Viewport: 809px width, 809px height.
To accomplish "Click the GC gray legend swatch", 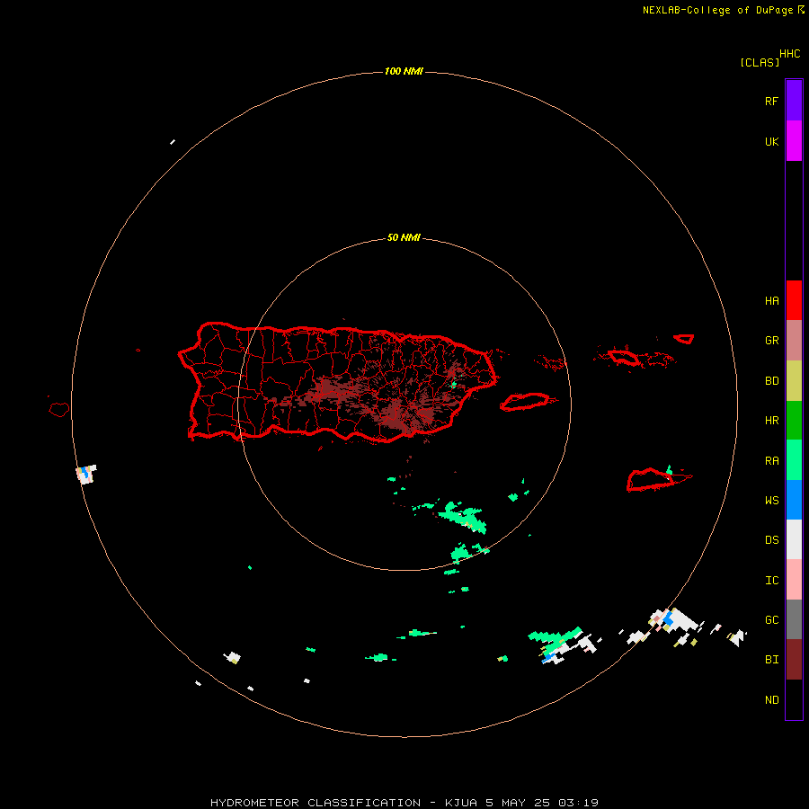I will 794,619.
